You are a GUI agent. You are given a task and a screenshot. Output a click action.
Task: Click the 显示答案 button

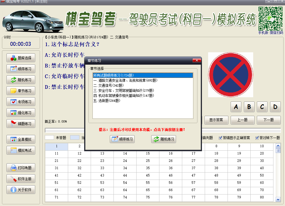click(x=216, y=120)
